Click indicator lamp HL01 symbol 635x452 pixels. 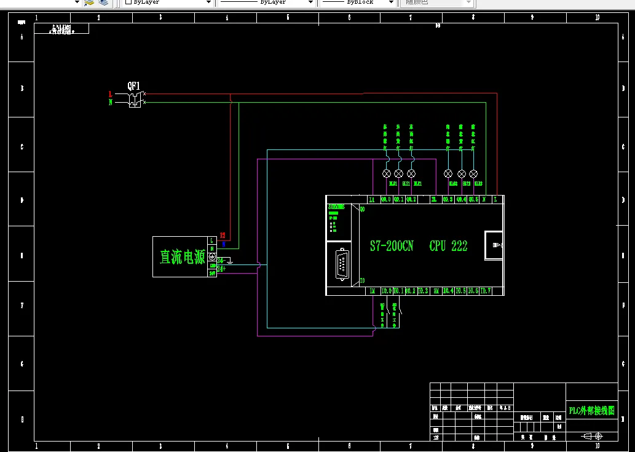(386, 173)
